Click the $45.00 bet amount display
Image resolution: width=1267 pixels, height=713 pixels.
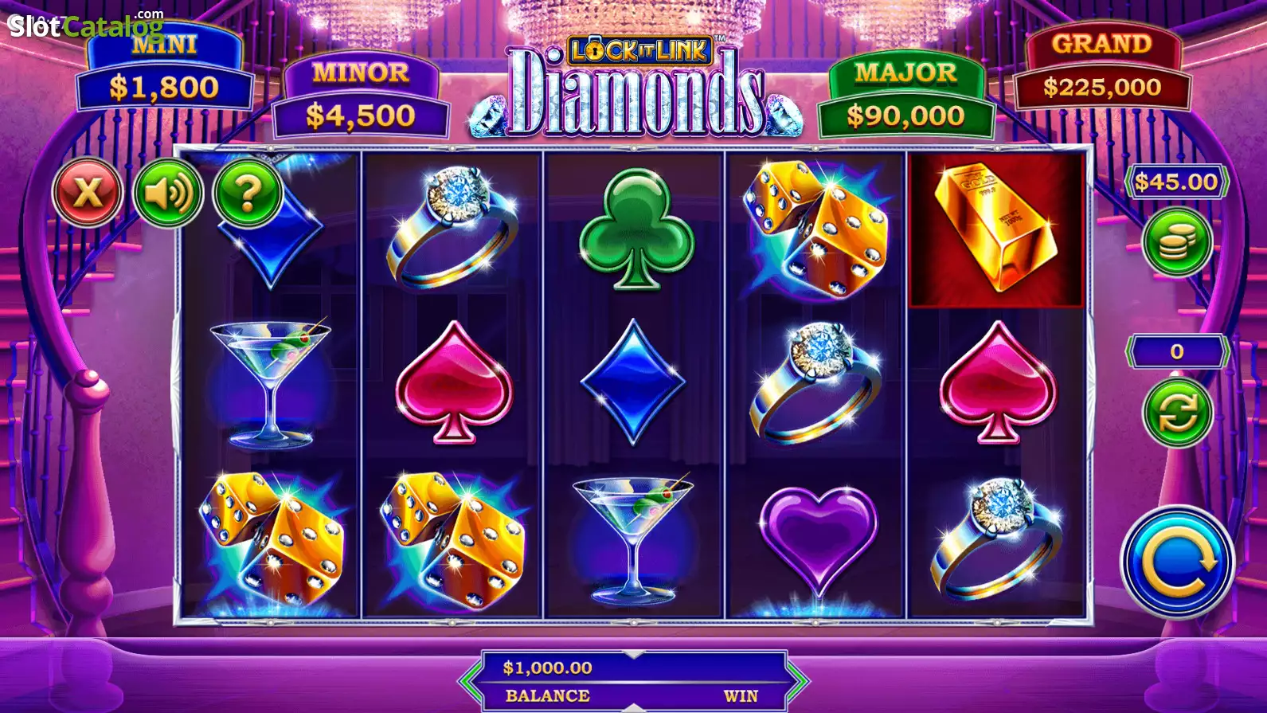(x=1177, y=182)
